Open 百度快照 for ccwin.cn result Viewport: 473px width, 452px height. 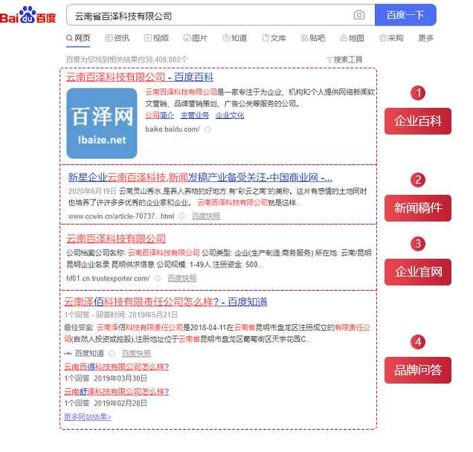pyautogui.click(x=206, y=216)
